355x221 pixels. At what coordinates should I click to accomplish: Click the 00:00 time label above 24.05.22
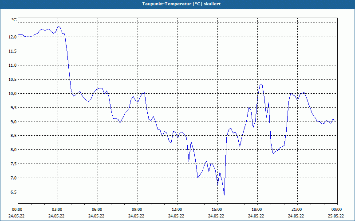tap(16, 210)
